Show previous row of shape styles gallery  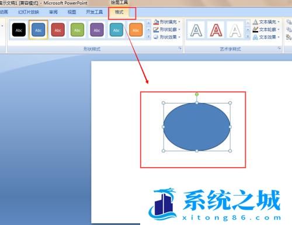148,23
